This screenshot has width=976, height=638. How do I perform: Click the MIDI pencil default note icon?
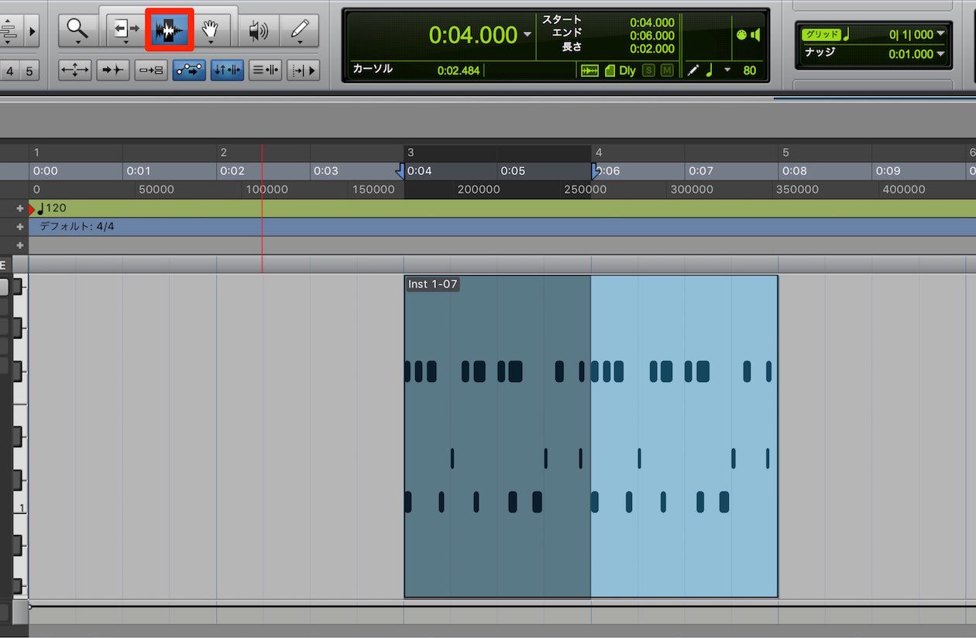(692, 71)
